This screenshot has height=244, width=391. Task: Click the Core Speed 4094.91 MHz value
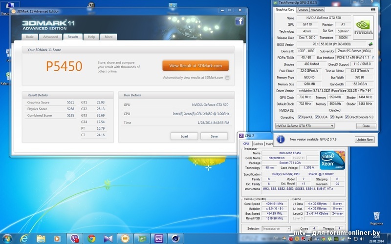pyautogui.click(x=275, y=203)
